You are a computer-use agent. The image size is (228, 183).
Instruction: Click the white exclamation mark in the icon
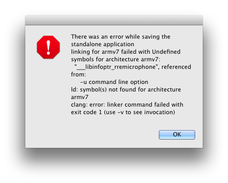pyautogui.click(x=48, y=48)
